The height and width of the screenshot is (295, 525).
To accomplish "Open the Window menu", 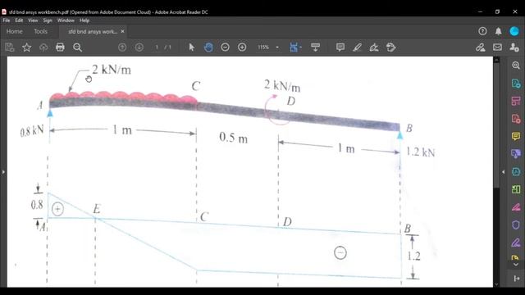I will pos(66,20).
